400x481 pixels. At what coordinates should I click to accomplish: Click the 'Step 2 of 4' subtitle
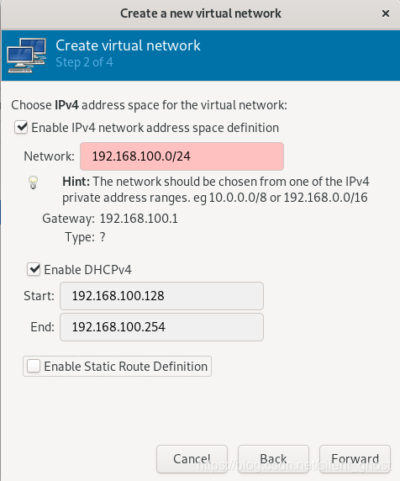pos(84,62)
